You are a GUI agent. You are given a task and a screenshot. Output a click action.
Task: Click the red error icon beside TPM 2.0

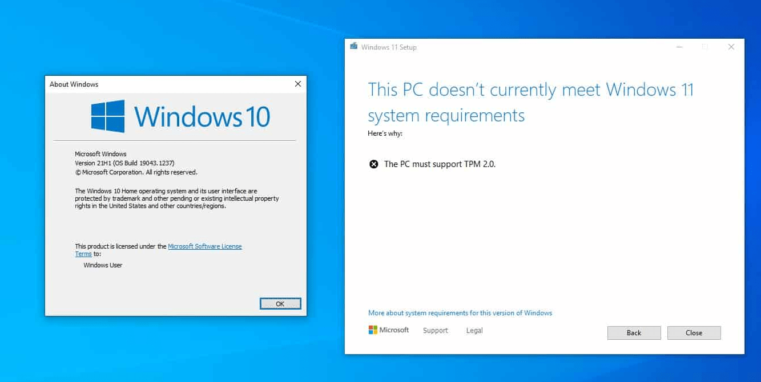click(x=374, y=164)
